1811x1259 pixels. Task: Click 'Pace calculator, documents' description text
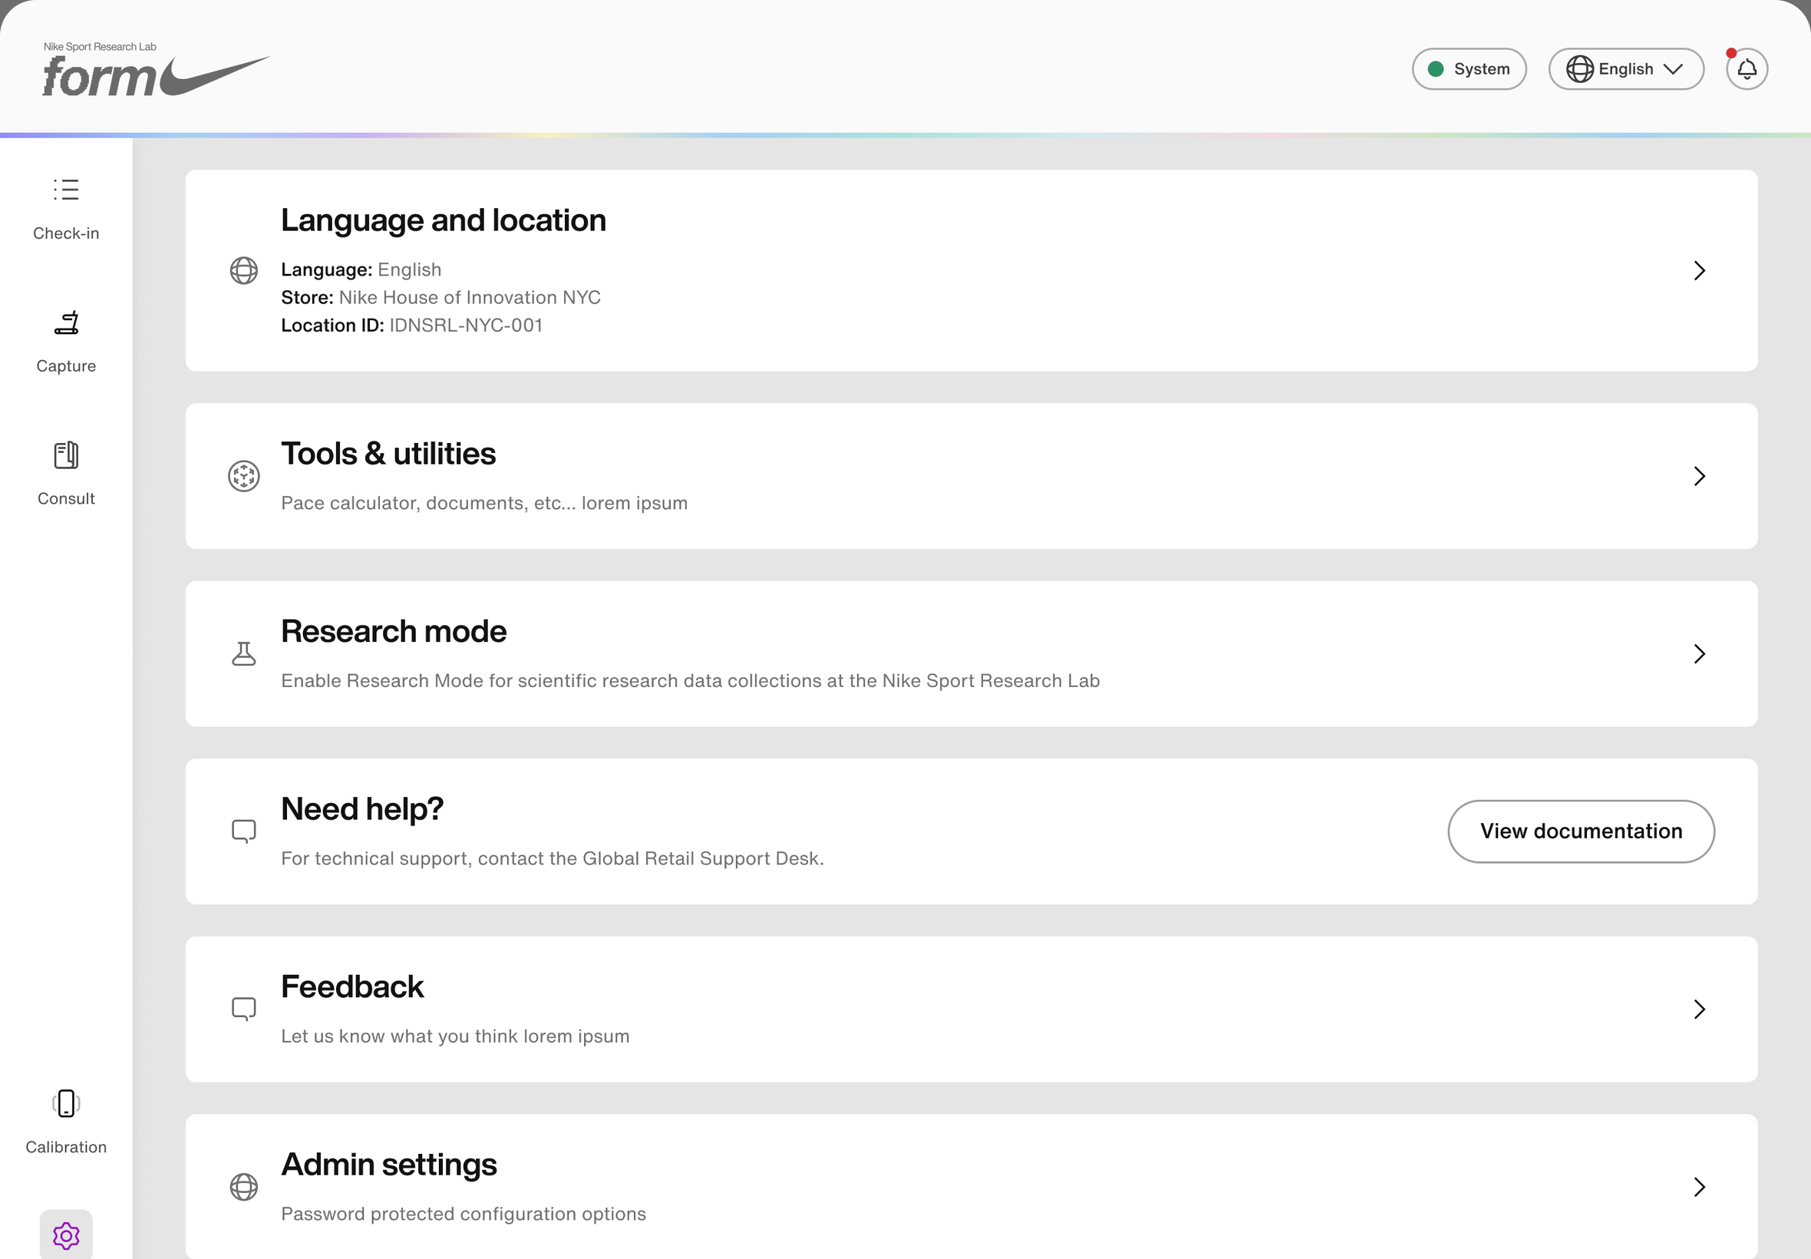(x=484, y=504)
